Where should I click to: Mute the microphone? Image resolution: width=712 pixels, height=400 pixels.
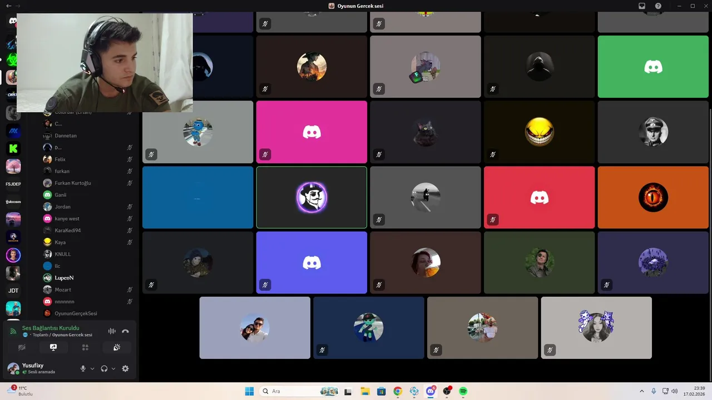coord(83,368)
